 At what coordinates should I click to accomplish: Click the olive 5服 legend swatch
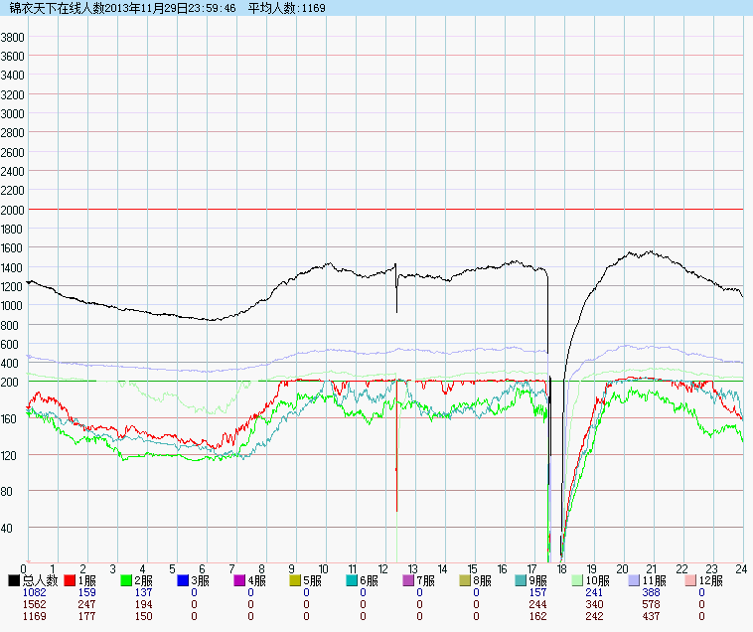[296, 580]
